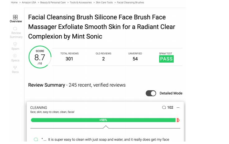Screen dimensions: 229x144
Task: Open the Reco sidebar icon
Action: (16, 67)
